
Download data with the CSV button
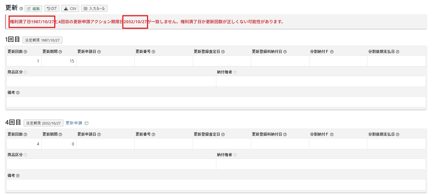[70, 9]
